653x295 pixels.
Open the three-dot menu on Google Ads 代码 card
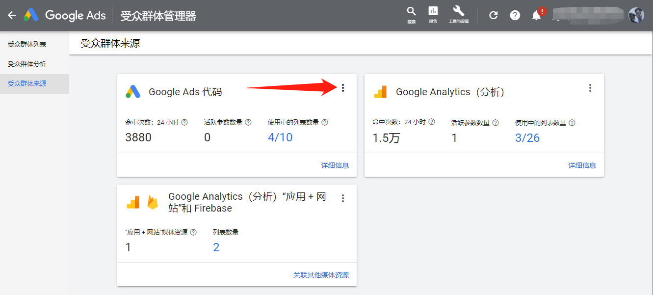click(342, 88)
